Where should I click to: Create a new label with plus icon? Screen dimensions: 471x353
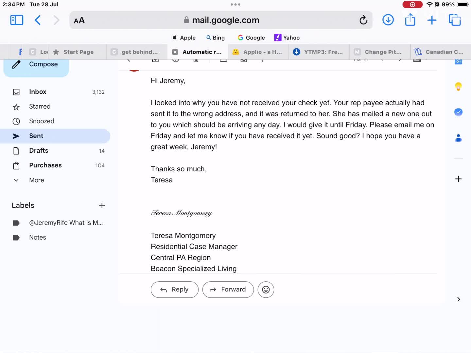102,205
